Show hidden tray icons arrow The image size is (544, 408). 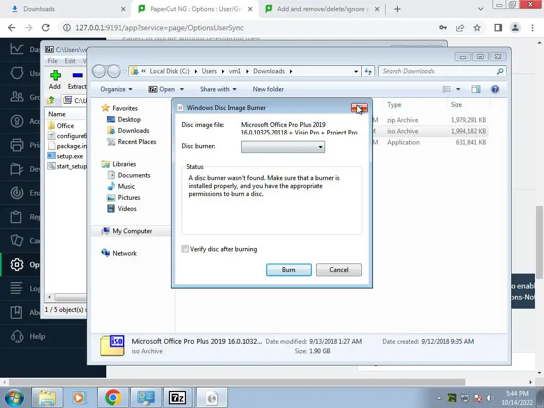[439, 398]
